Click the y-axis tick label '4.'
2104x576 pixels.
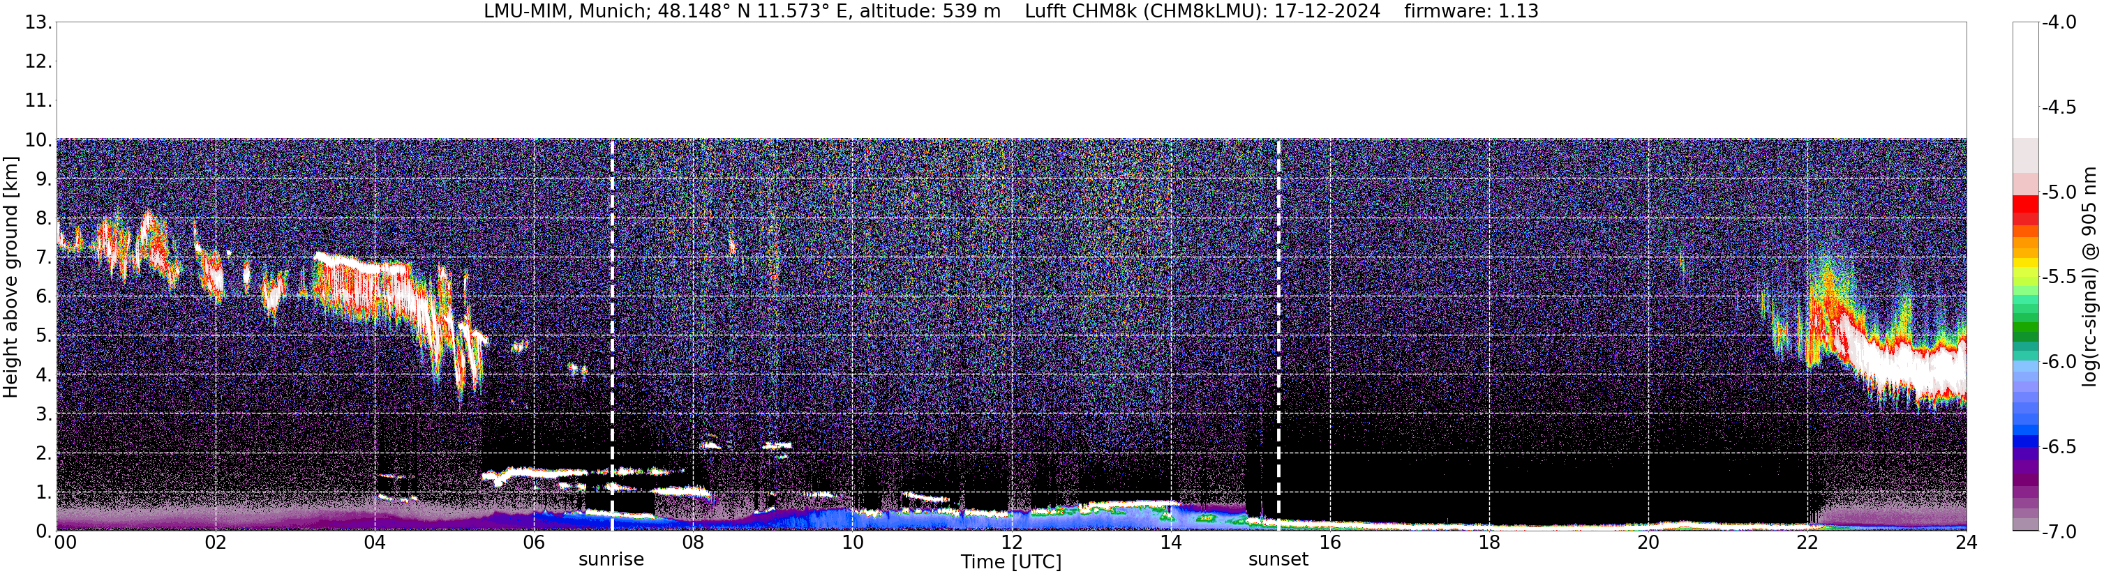pos(44,375)
